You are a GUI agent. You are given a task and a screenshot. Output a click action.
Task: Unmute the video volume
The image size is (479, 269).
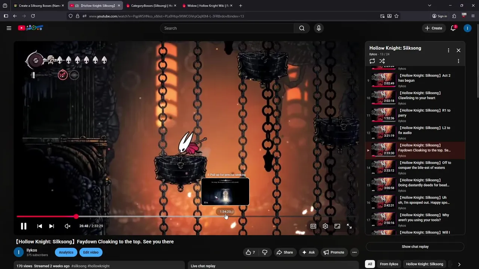pos(67,226)
